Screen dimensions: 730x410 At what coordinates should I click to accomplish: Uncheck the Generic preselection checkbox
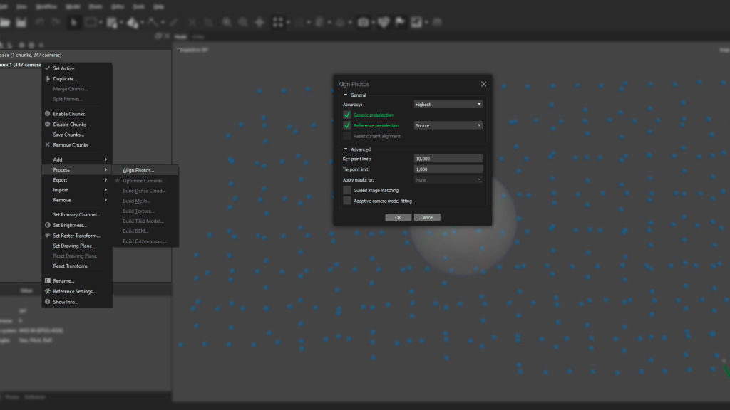click(347, 115)
